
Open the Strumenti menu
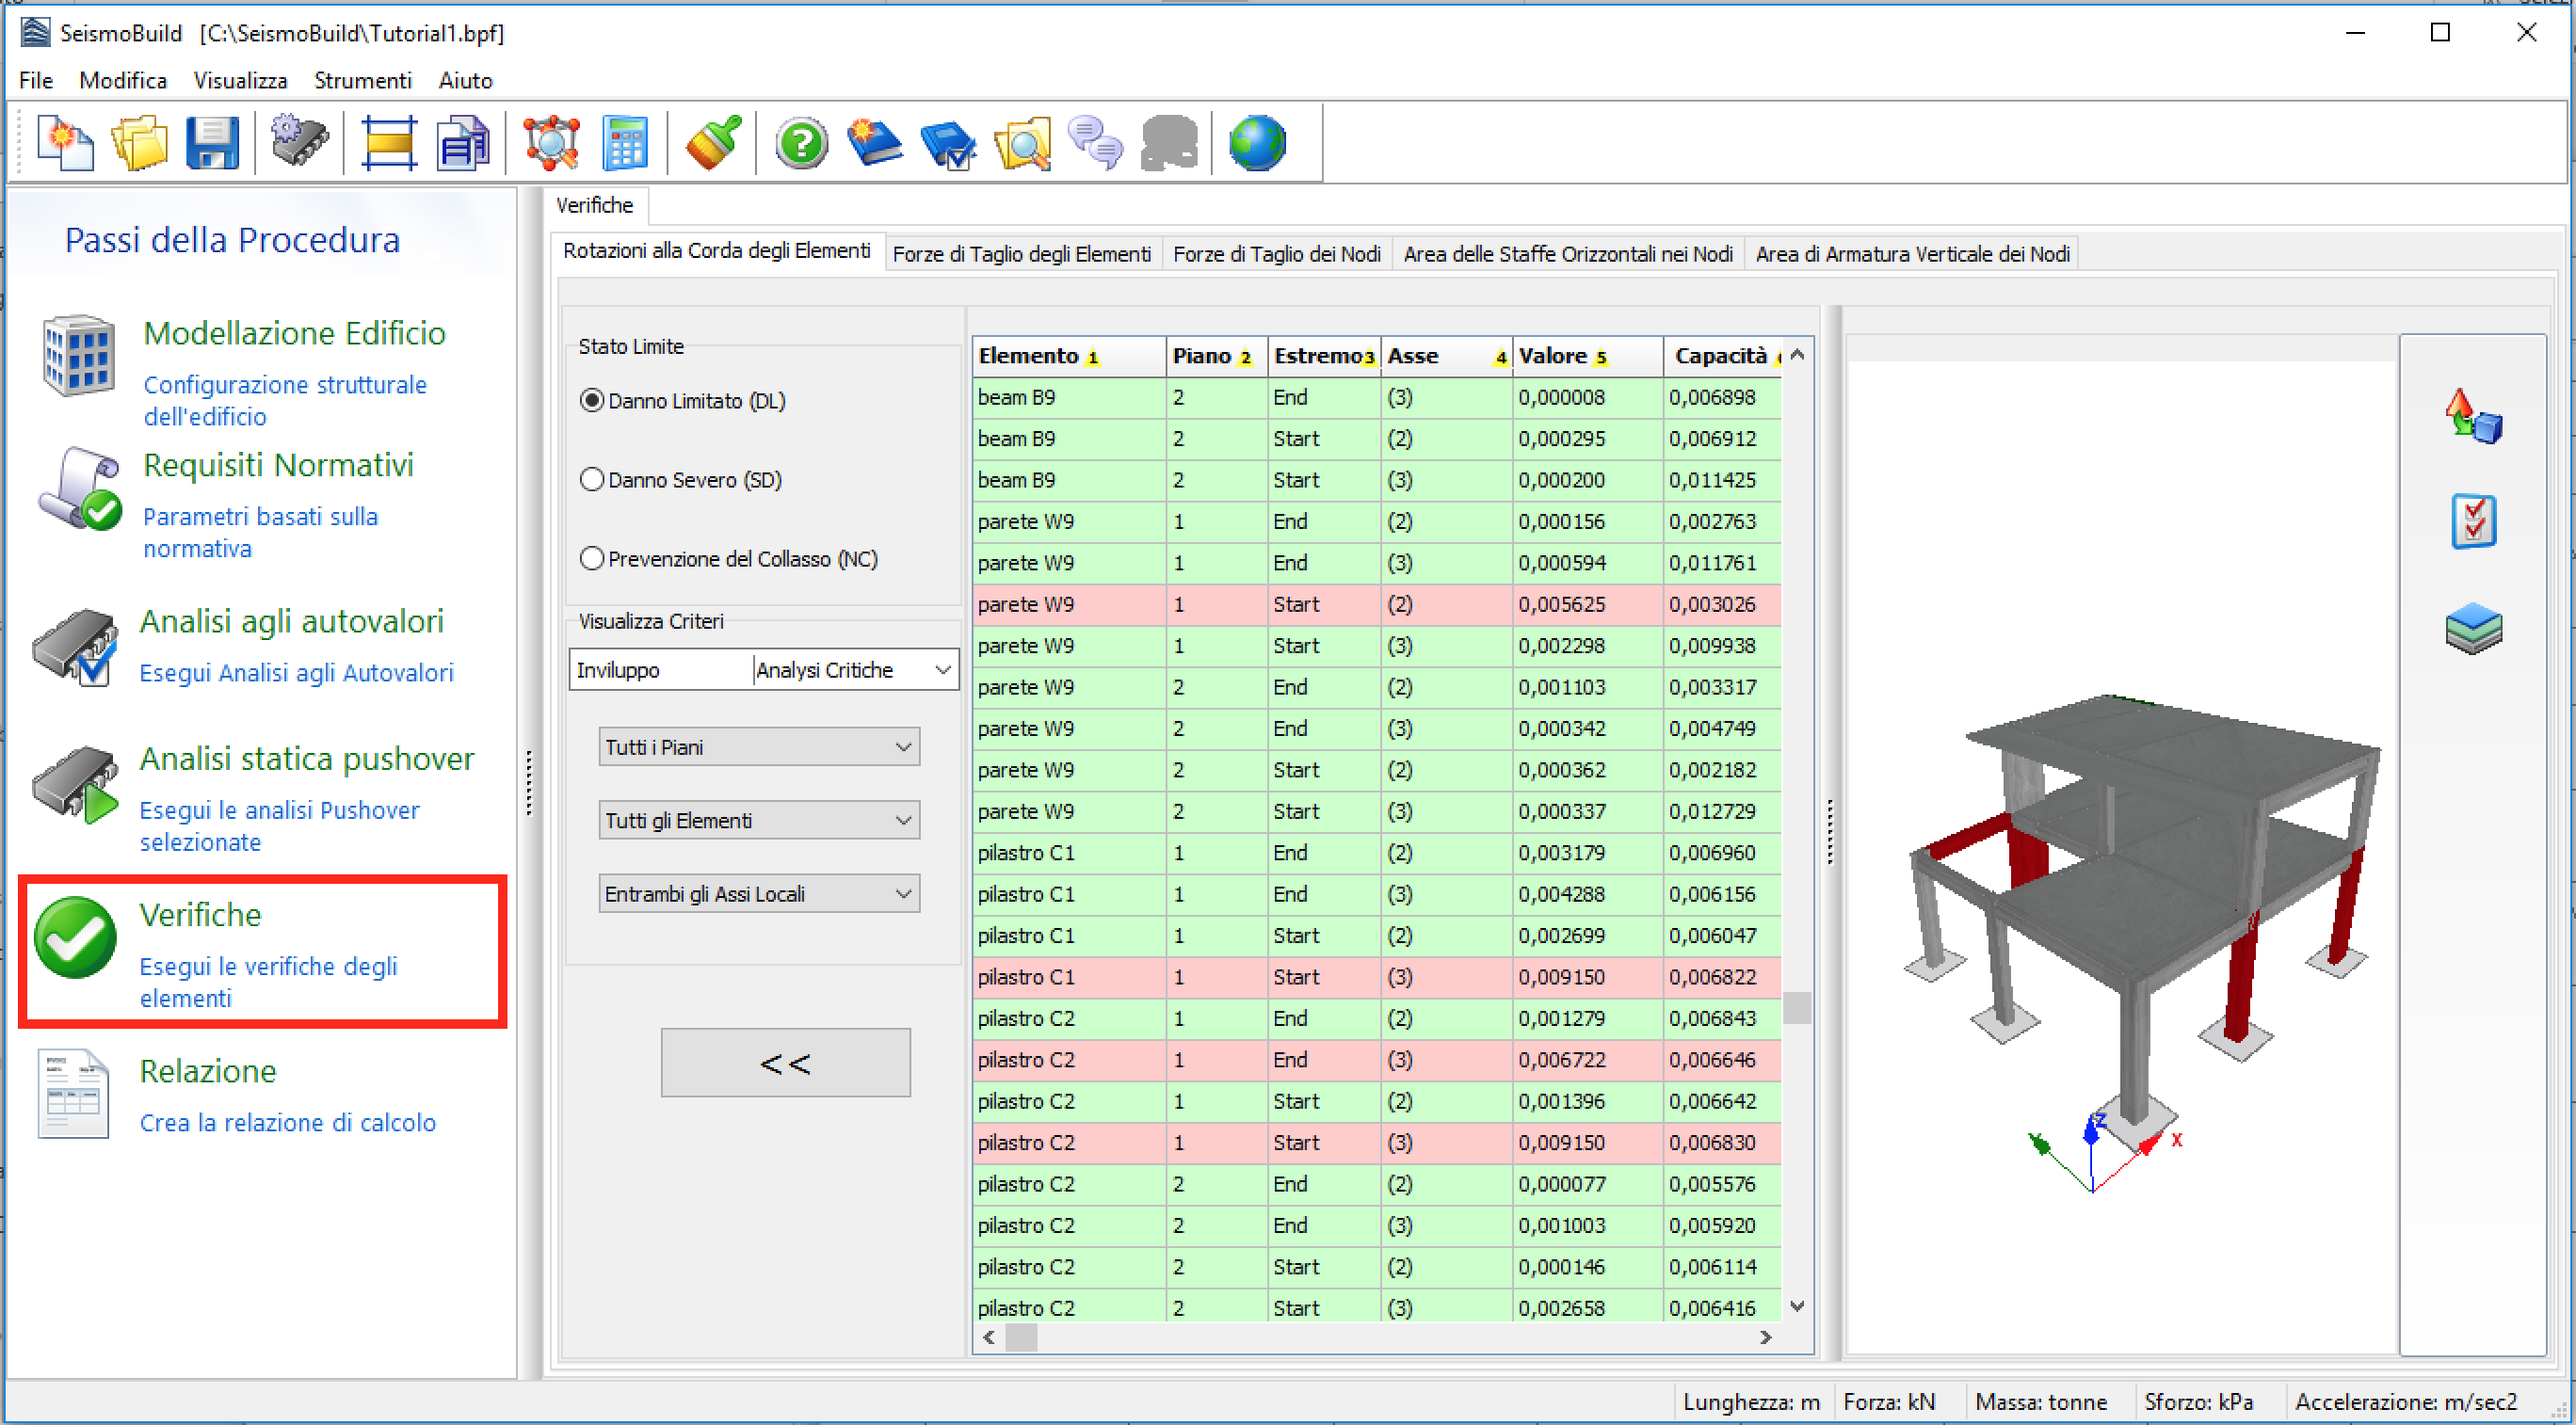coord(362,80)
